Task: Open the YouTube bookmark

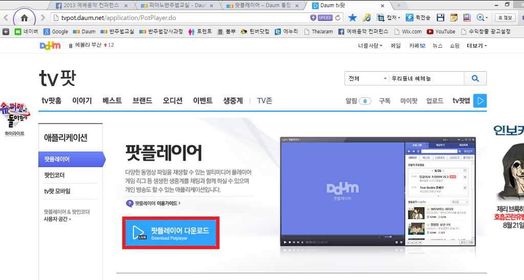Action: pyautogui.click(x=441, y=31)
